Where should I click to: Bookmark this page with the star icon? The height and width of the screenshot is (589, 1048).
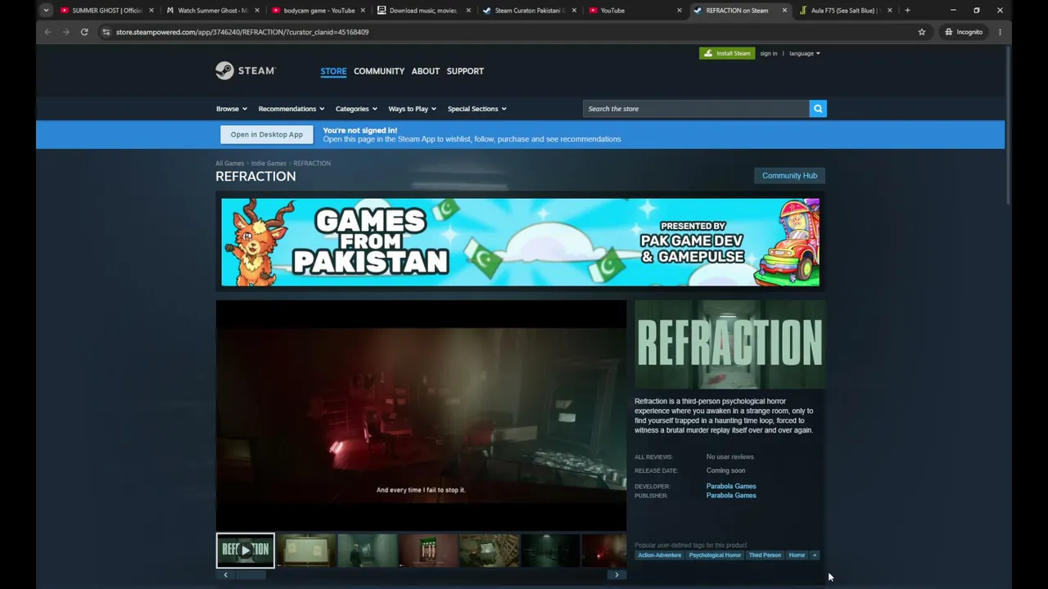pos(922,32)
